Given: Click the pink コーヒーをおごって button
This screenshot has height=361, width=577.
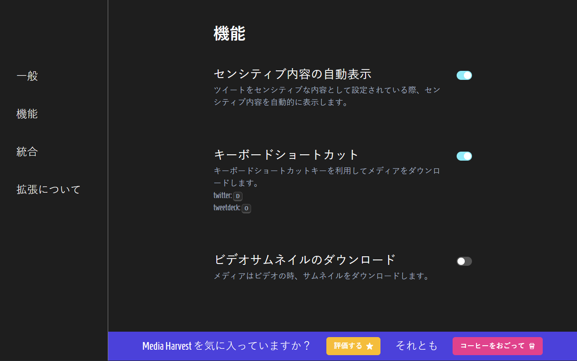Looking at the screenshot, I should [x=498, y=346].
